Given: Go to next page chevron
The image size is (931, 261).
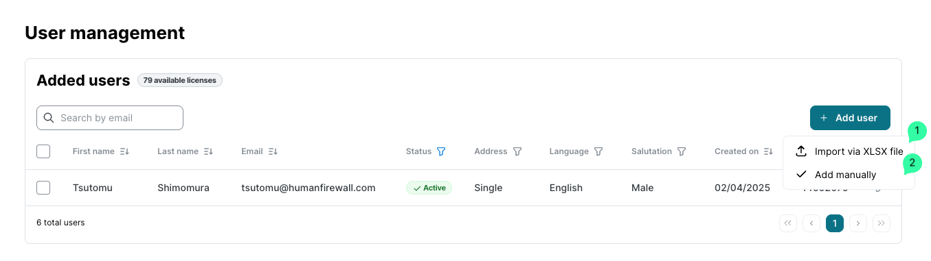Looking at the screenshot, I should [x=858, y=223].
